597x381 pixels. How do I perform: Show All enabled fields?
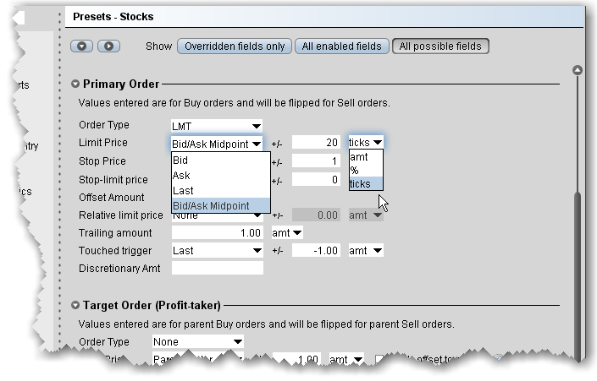[x=341, y=46]
